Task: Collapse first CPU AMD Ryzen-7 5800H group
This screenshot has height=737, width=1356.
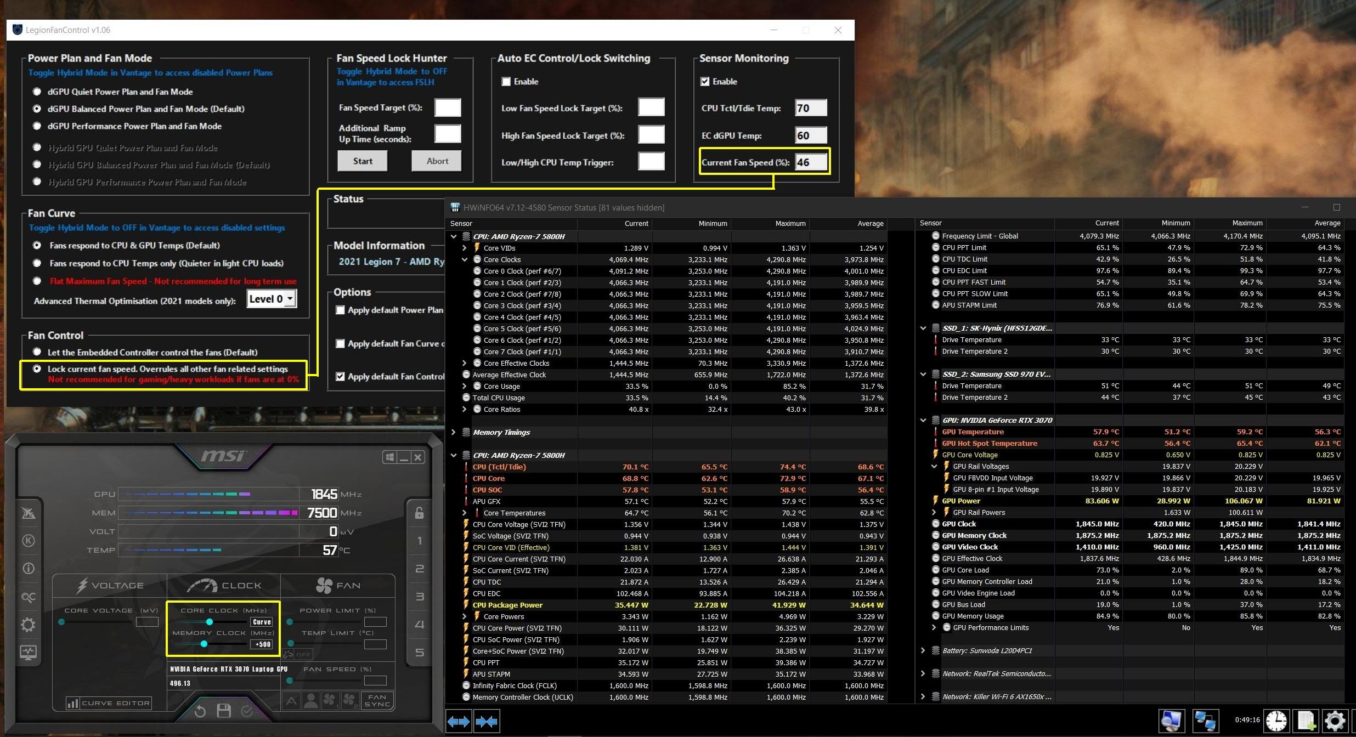Action: pyautogui.click(x=454, y=236)
